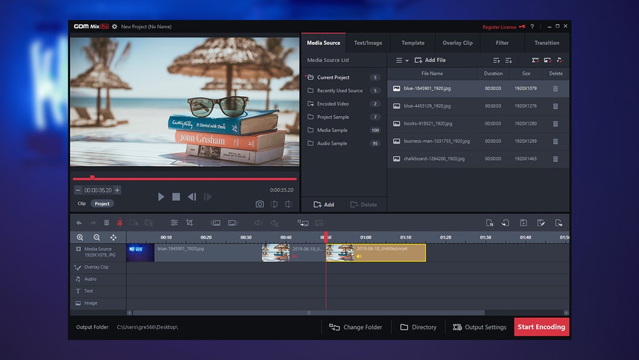639x360 pixels.
Task: Take a snapshot with the camera icon
Action: (x=259, y=204)
